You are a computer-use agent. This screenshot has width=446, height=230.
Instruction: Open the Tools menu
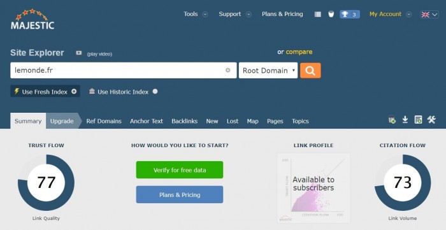tap(191, 14)
